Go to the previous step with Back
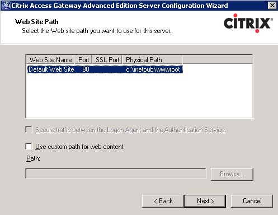Image resolution: width=278 pixels, height=215 pixels. pos(163,201)
